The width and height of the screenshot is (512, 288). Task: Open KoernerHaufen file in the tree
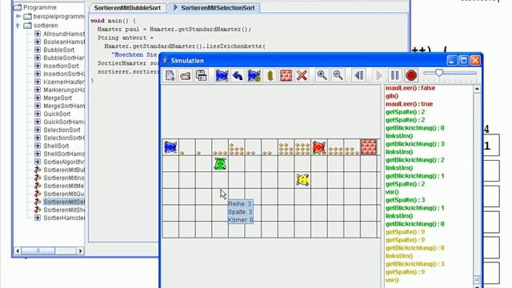point(64,82)
